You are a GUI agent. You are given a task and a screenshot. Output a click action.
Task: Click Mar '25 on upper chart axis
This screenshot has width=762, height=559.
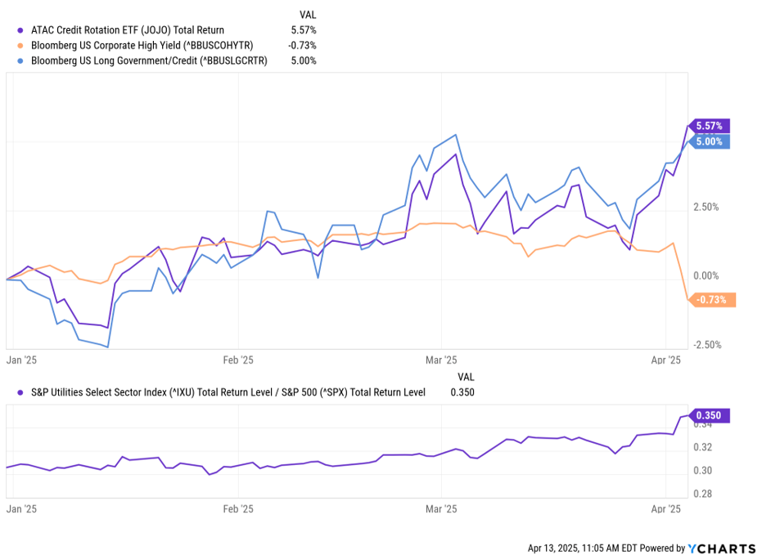click(x=441, y=360)
